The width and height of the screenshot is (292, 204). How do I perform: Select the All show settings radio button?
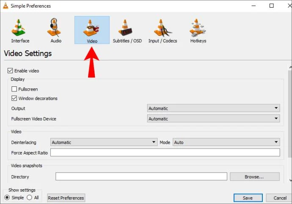30,198
